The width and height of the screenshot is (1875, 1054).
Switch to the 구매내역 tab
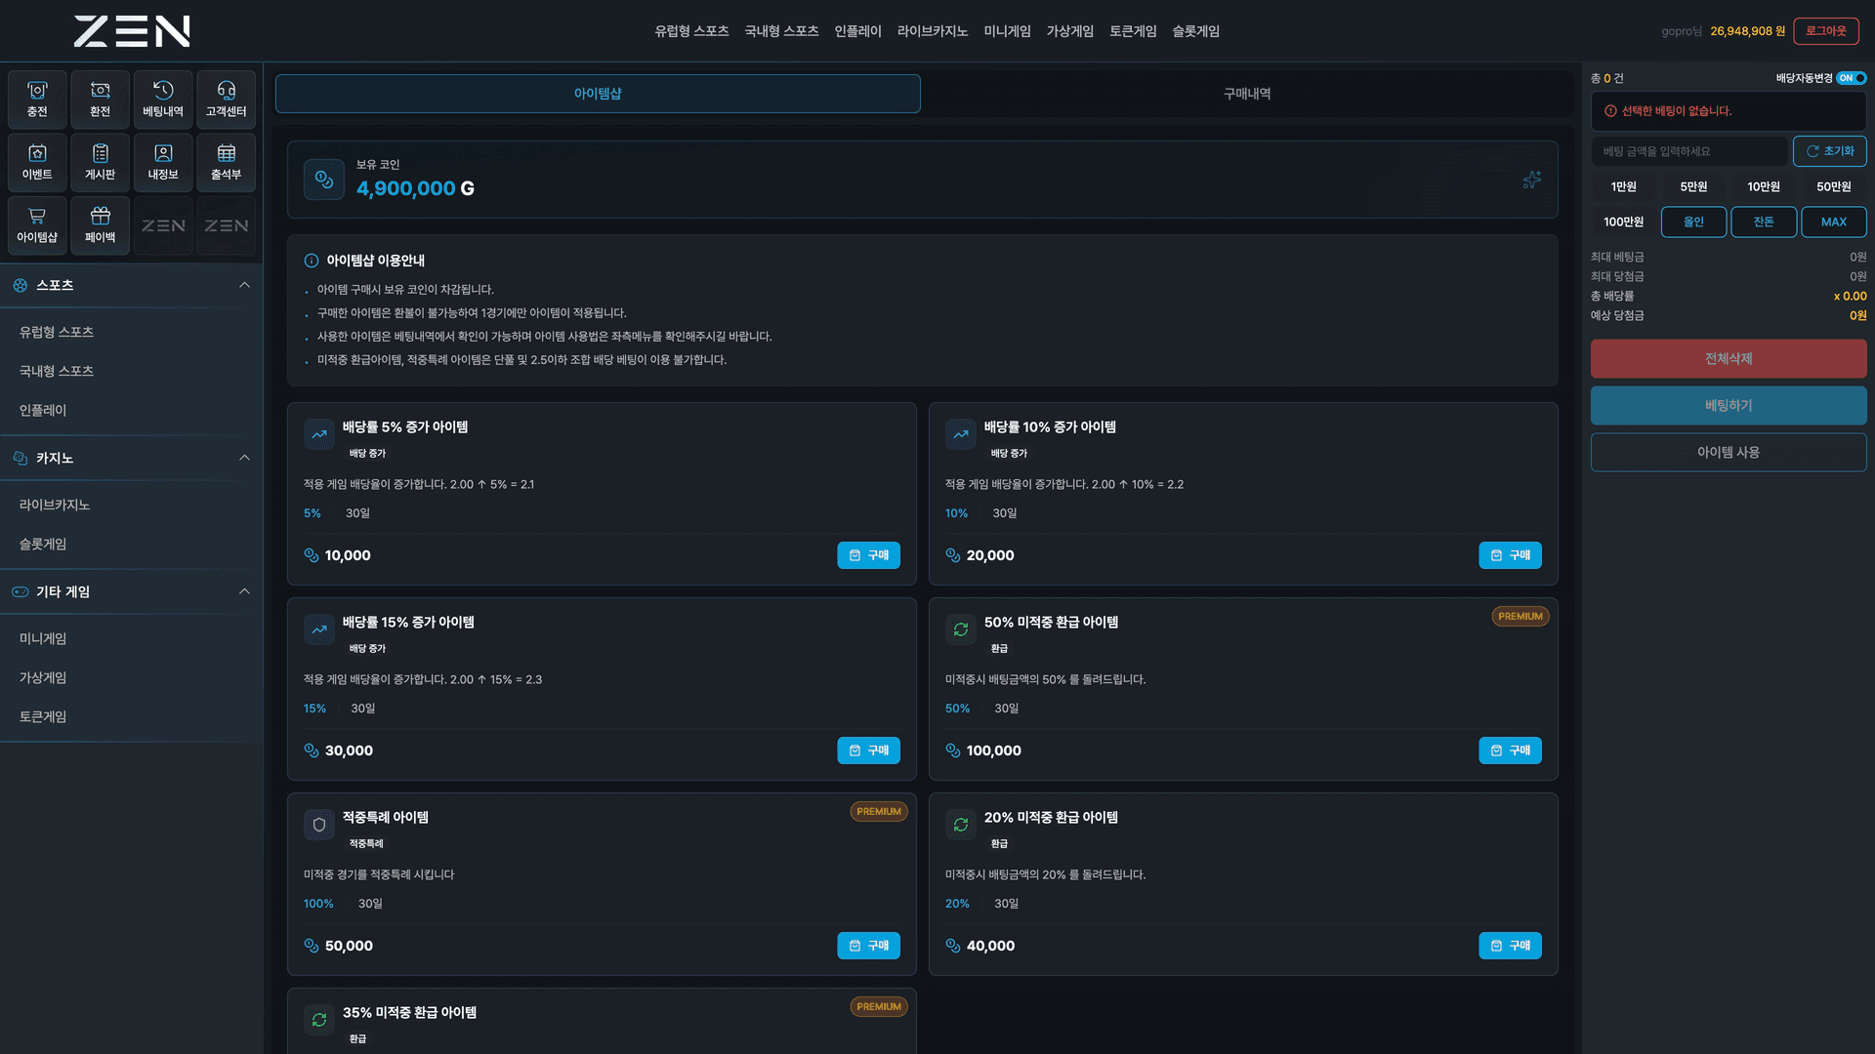1247,94
